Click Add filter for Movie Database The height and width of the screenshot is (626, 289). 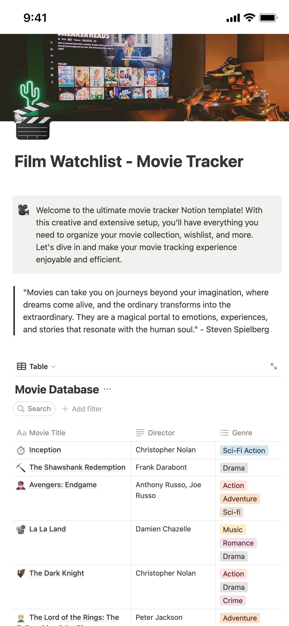pyautogui.click(x=82, y=409)
